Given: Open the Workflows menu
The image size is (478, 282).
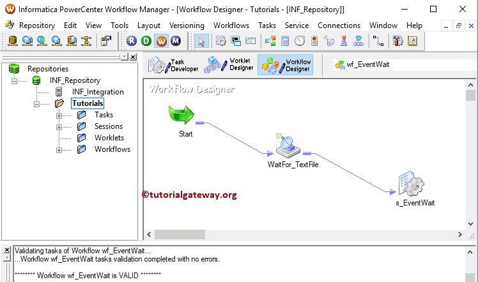Looking at the screenshot, I should click(231, 26).
